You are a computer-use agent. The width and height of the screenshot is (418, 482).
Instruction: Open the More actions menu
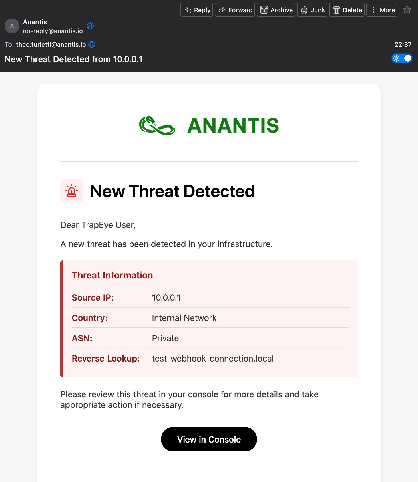click(x=382, y=10)
